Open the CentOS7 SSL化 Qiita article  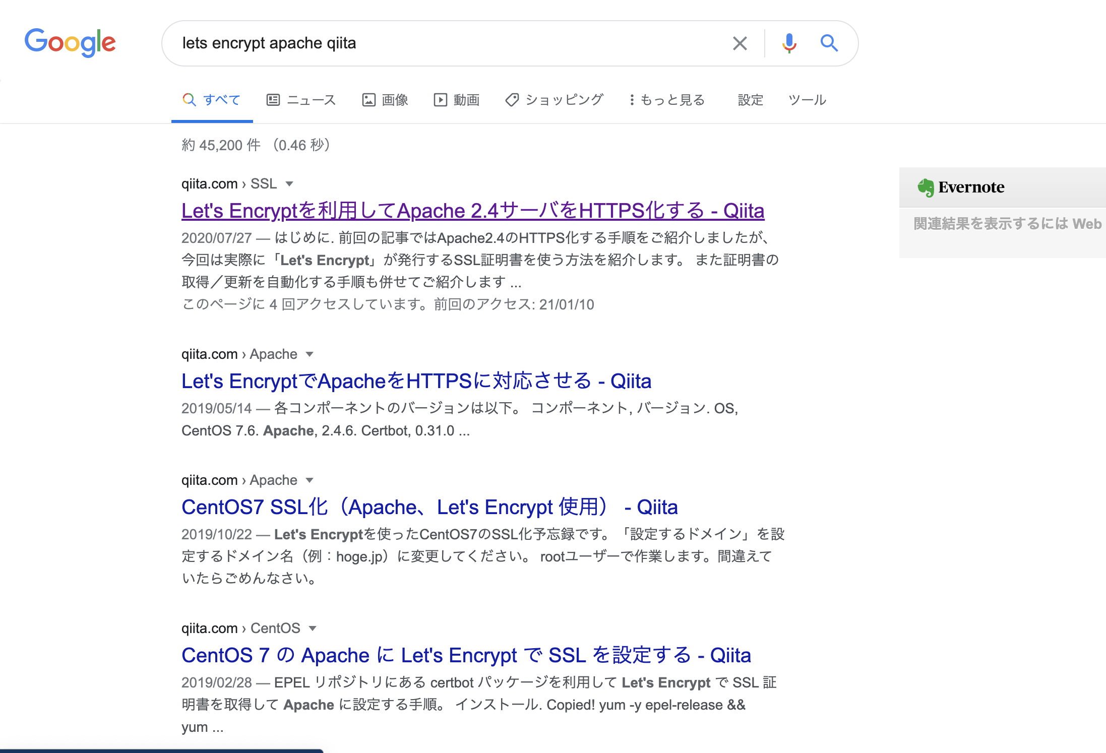[x=429, y=507]
